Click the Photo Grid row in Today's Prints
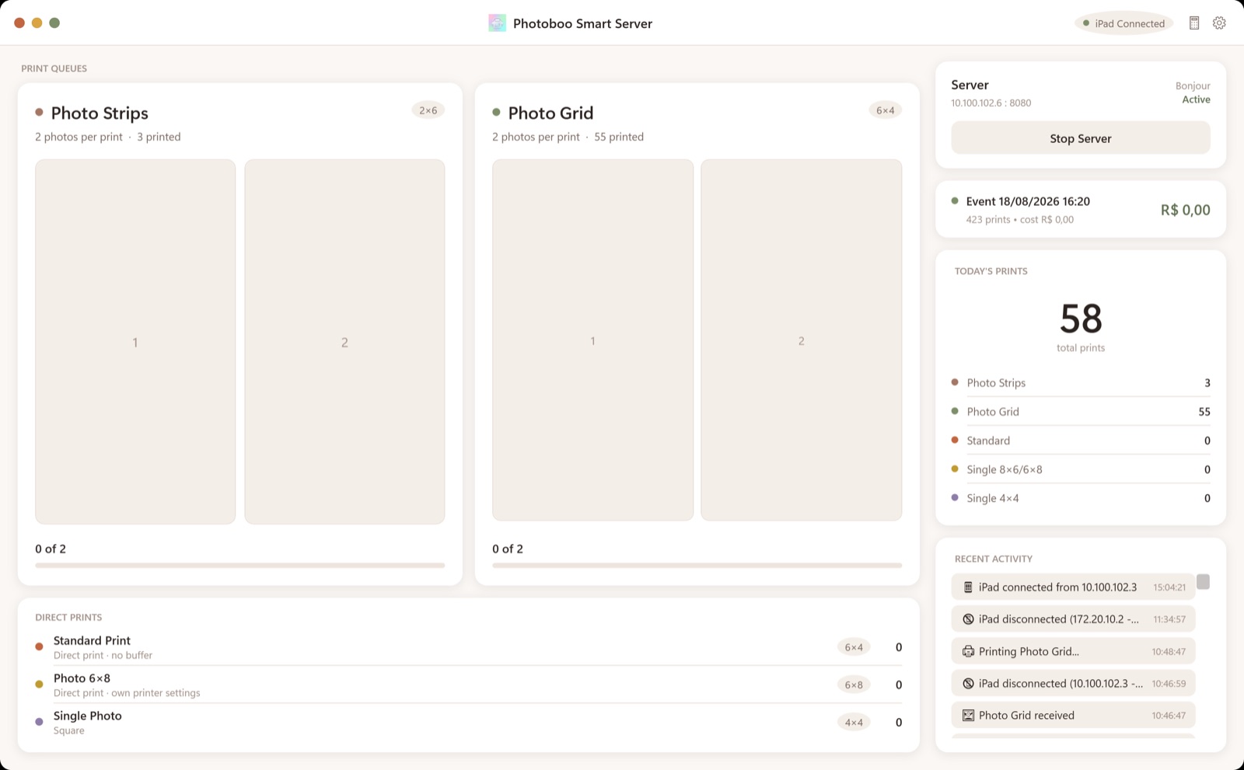The height and width of the screenshot is (770, 1244). (1080, 412)
